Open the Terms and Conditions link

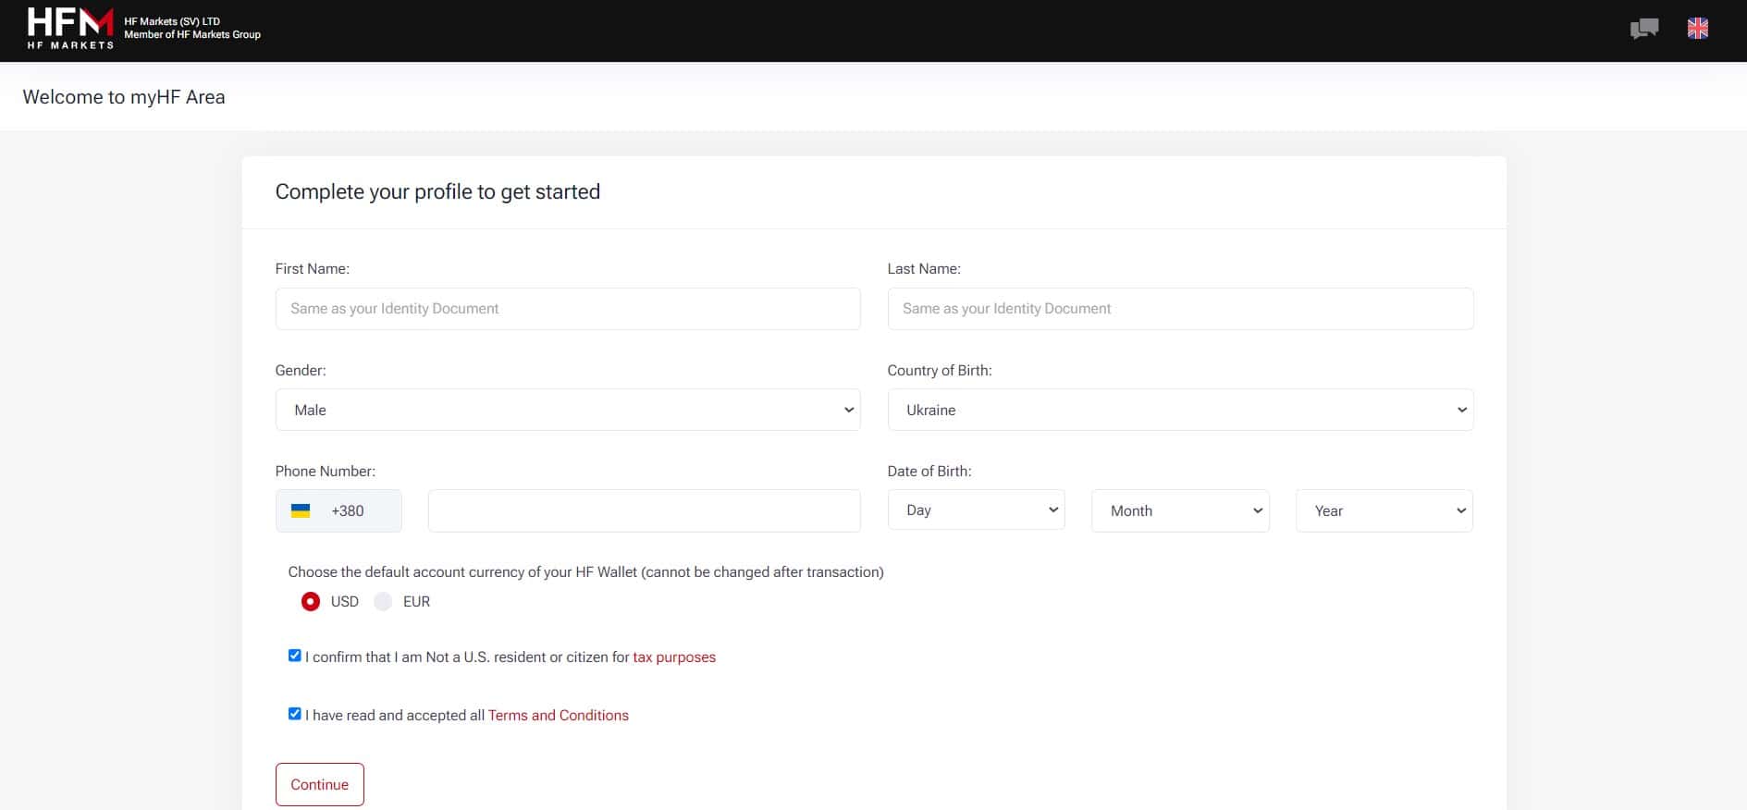[559, 716]
